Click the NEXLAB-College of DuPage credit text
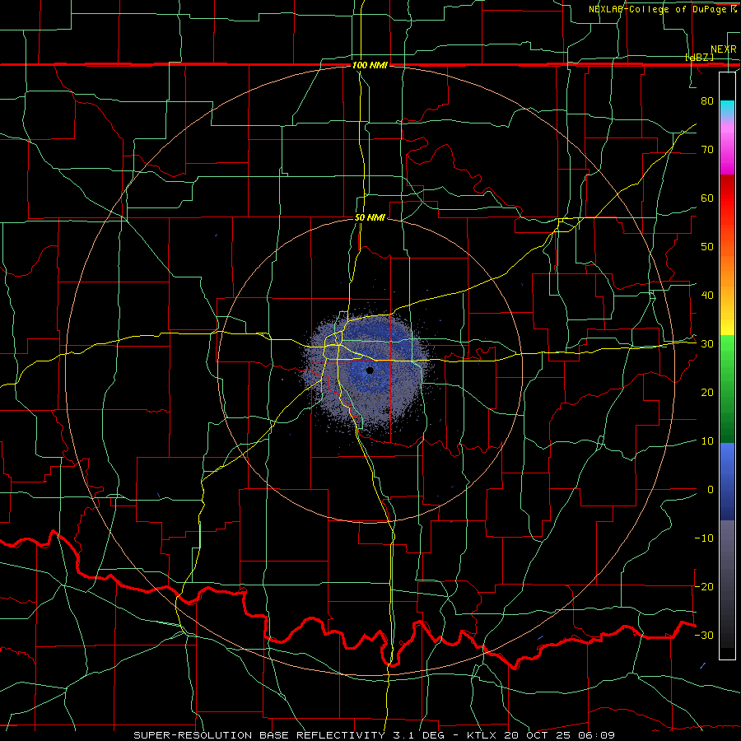Viewport: 741px width, 741px height. point(662,9)
